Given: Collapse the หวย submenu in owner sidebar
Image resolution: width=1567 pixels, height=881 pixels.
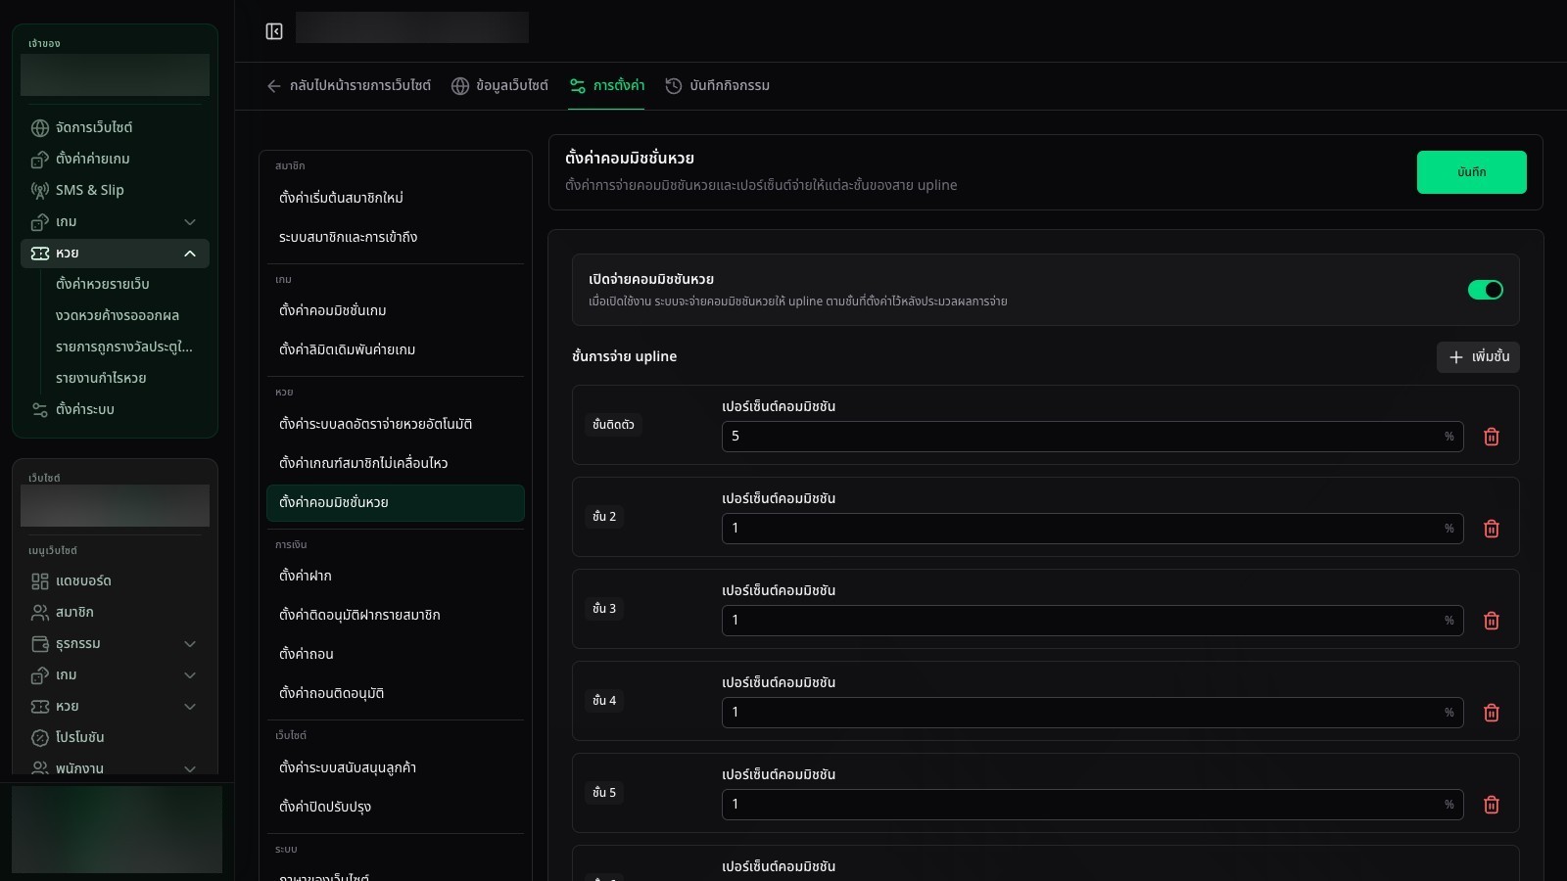Looking at the screenshot, I should point(190,254).
